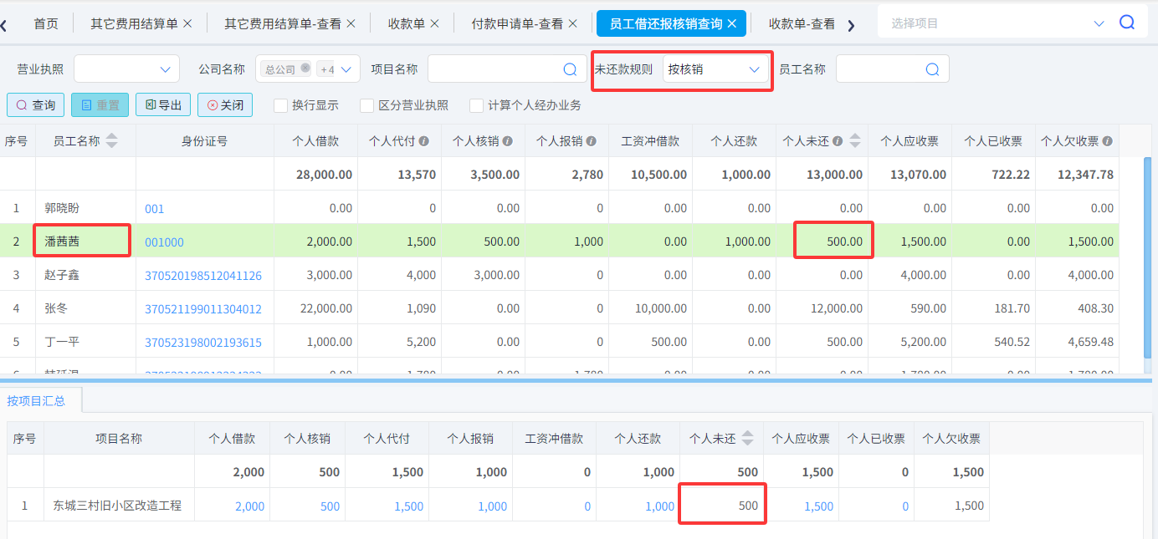Image resolution: width=1158 pixels, height=539 pixels.
Task: Close the 收款单 tab
Action: 435,24
